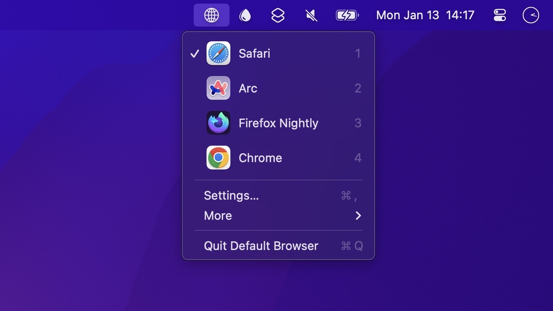Click the ⌘, shortcut hint for Settings
553x311 pixels.
tap(349, 196)
